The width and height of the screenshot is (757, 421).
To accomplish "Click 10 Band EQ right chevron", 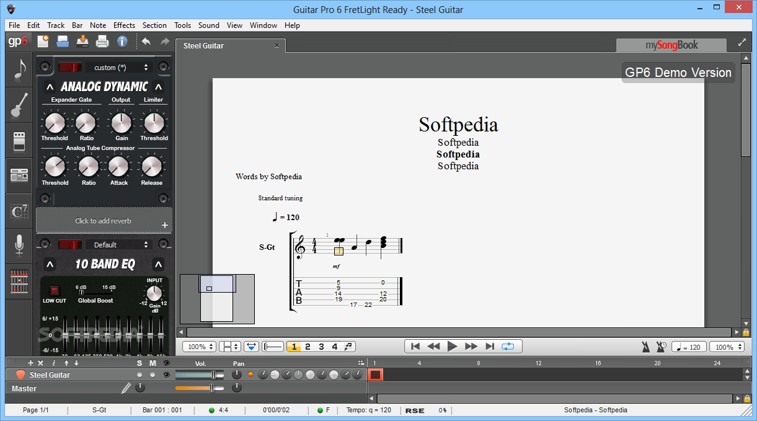I will (159, 265).
